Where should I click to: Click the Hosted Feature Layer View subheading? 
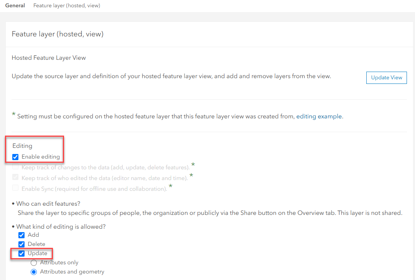coord(49,58)
